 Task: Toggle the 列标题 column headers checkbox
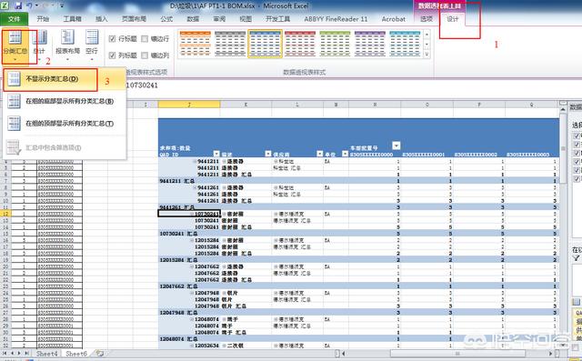point(112,55)
